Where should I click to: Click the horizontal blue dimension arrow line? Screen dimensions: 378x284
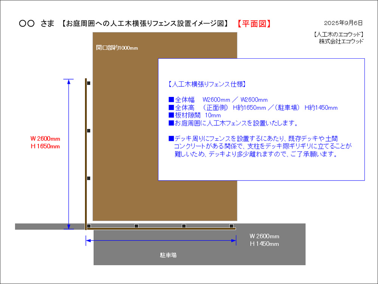(161, 240)
